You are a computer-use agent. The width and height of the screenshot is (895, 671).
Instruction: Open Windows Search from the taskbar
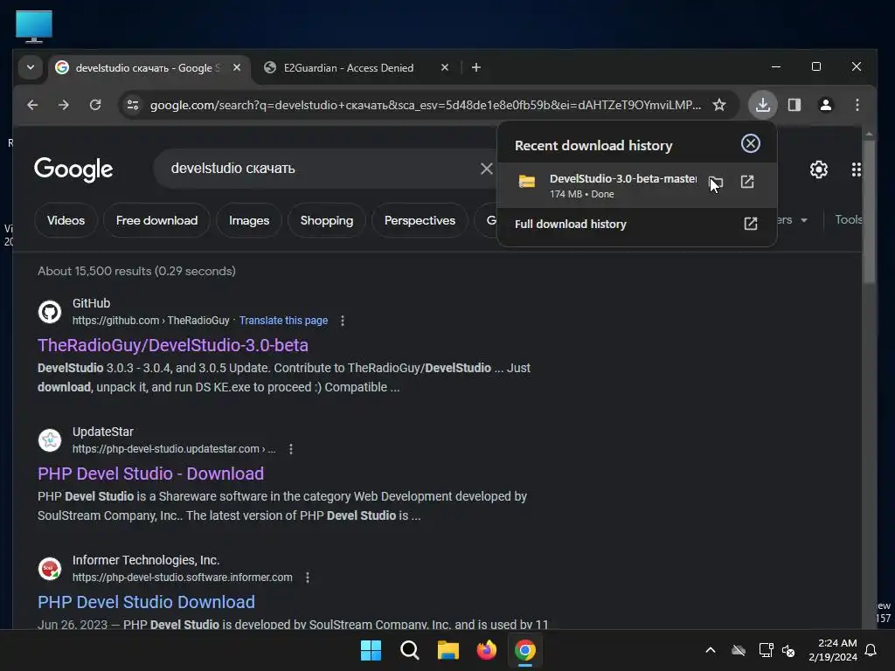pos(409,650)
